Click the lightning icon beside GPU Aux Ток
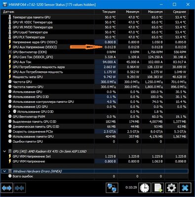 (x=10, y=62)
